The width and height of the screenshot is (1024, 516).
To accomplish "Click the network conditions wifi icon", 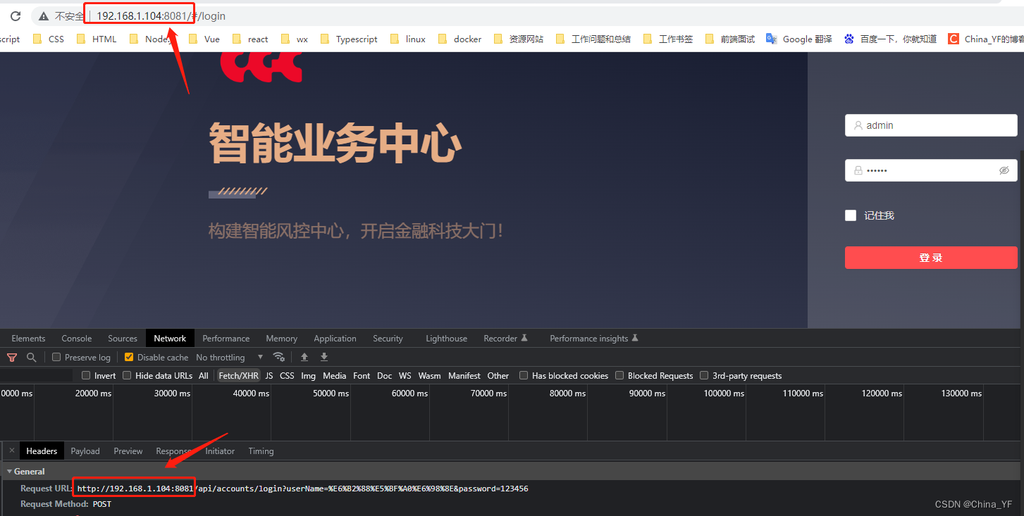I will [279, 357].
